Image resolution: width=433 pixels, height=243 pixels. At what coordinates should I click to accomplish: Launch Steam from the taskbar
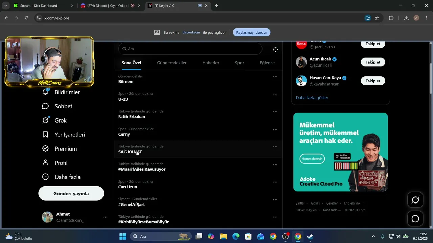(x=310, y=236)
